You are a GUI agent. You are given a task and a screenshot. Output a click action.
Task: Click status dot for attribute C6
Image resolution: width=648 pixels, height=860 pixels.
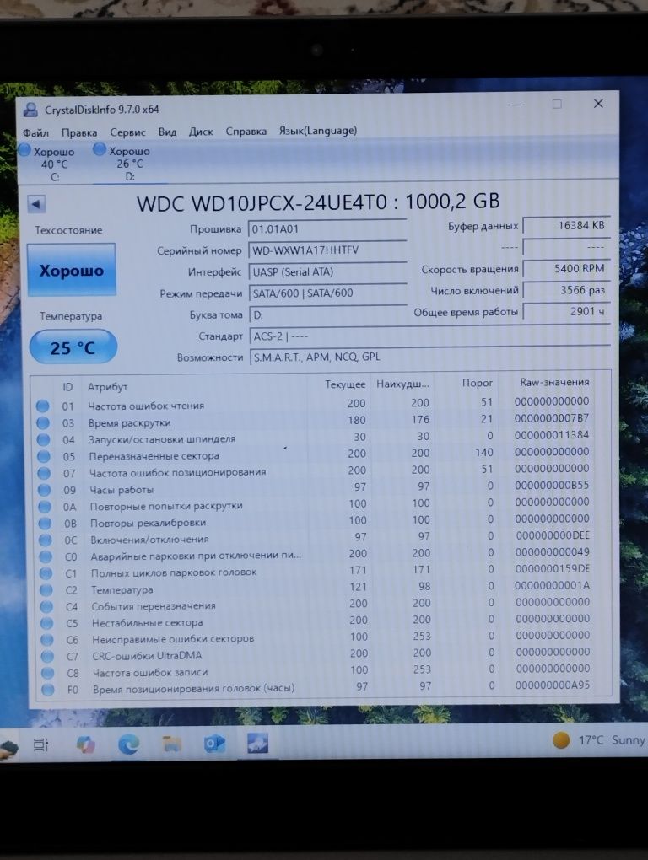coord(47,639)
